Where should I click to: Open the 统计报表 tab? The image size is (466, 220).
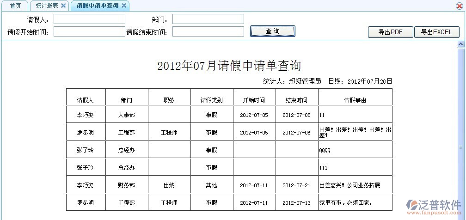47,6
